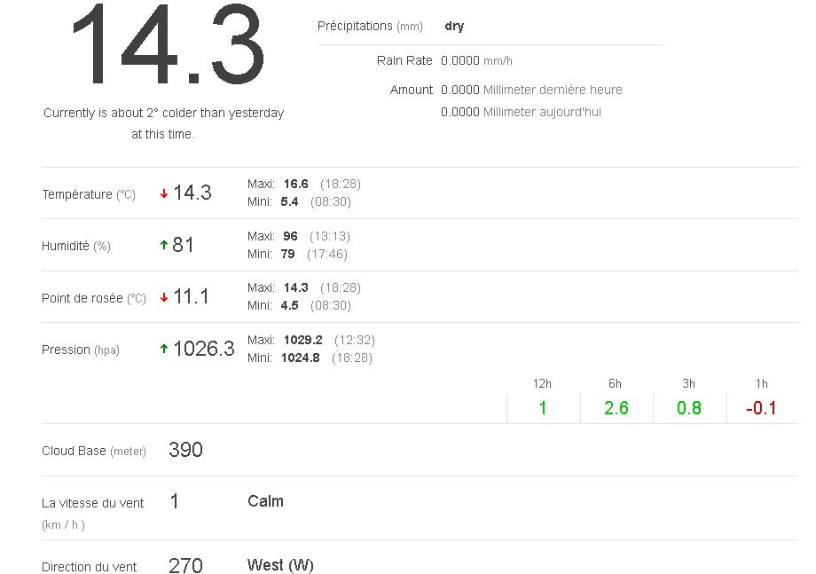This screenshot has width=816, height=574.
Task: Click the green up arrow beside Pression
Action: (164, 350)
